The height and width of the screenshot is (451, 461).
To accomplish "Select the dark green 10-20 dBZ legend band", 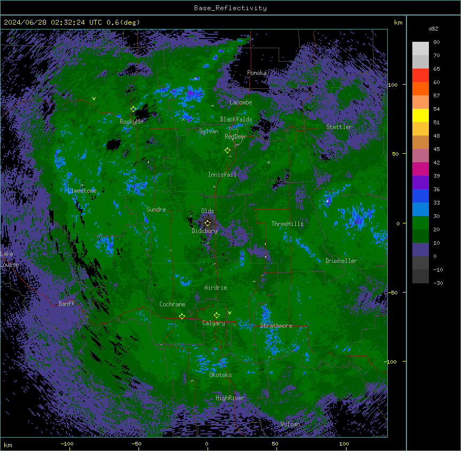I will tap(420, 236).
